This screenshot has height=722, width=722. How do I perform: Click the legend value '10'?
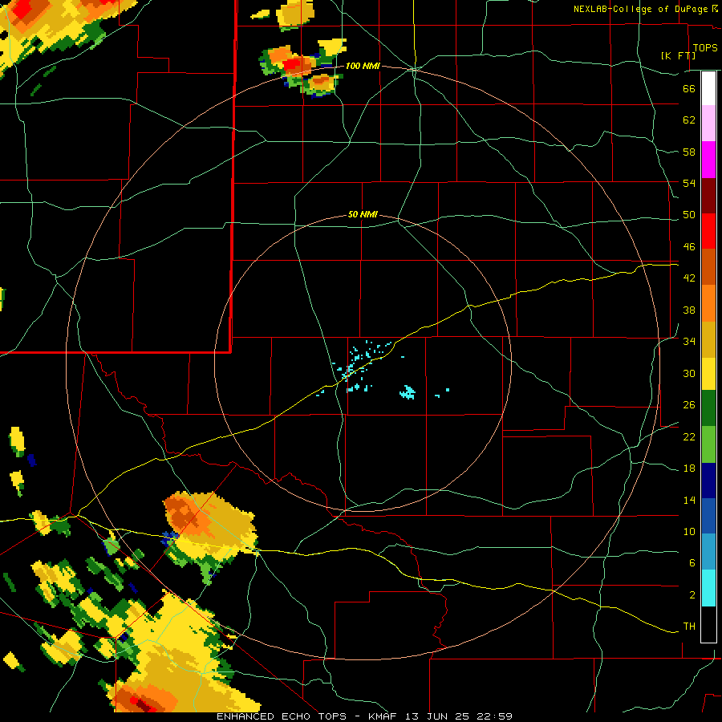click(x=689, y=532)
